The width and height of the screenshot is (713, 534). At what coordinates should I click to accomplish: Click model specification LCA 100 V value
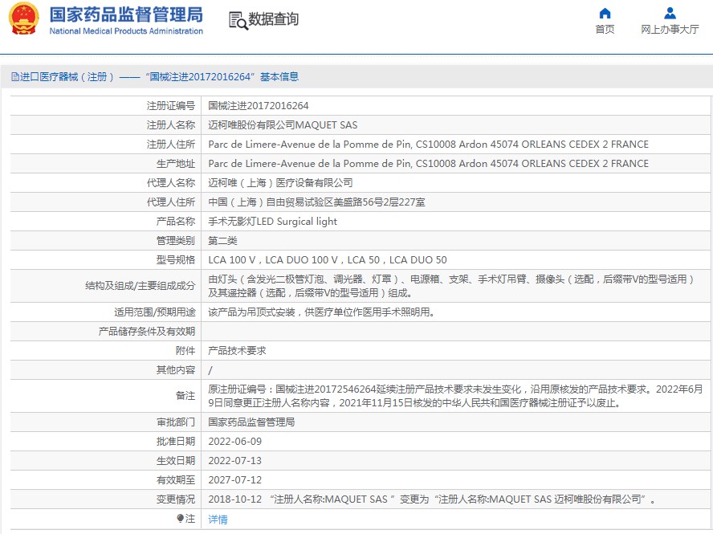(x=328, y=259)
